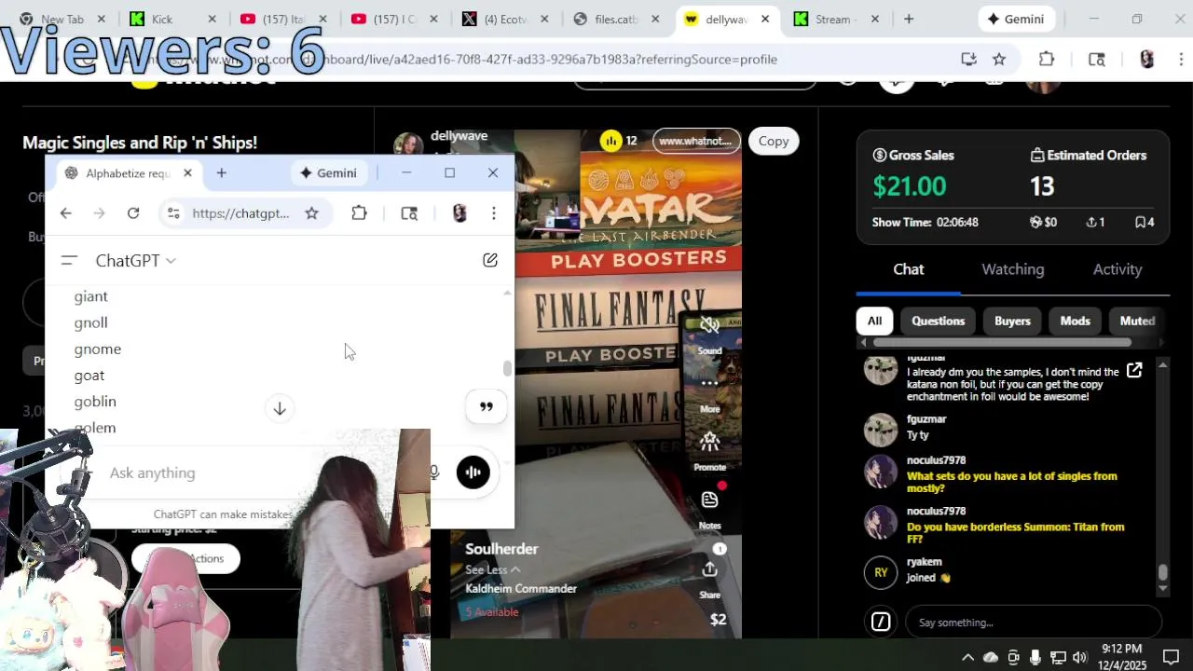Open extensions in the ChatGPT window
This screenshot has height=671, width=1193.
(x=359, y=213)
